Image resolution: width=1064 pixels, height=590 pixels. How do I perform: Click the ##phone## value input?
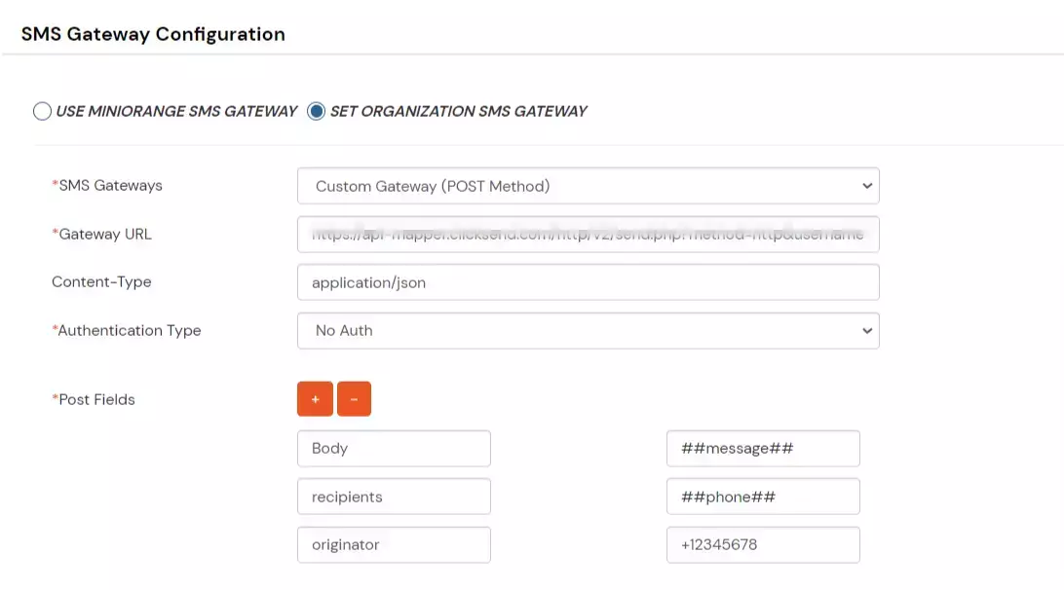763,496
